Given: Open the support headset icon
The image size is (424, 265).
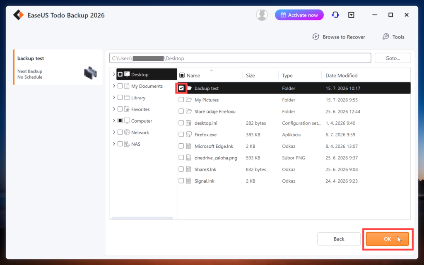Looking at the screenshot, I should click(335, 15).
